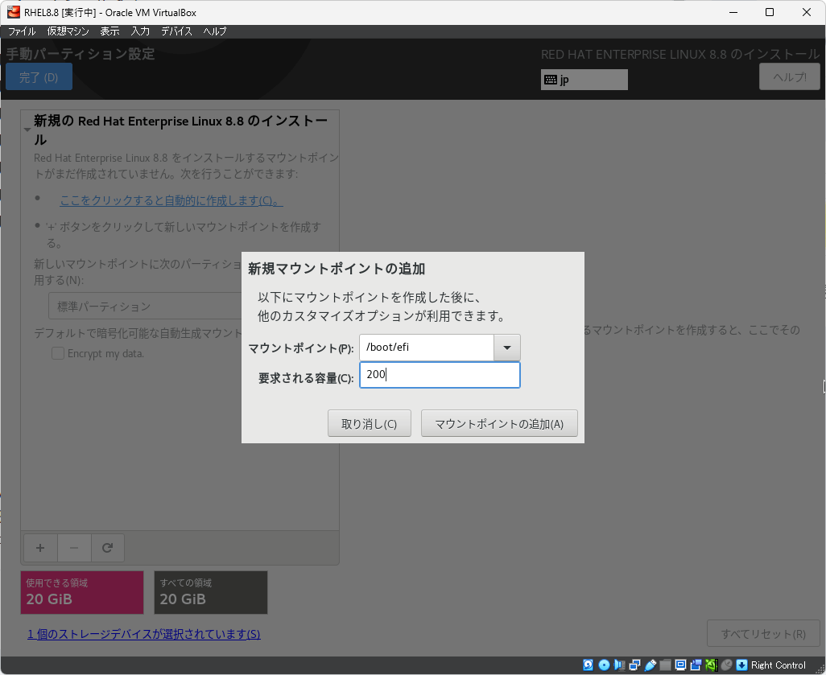Open the ファイル menu
Viewport: 826px width, 675px height.
pos(22,31)
